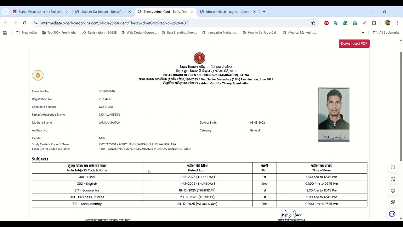Open the Innovative Marketin... bookmark

(x=220, y=32)
